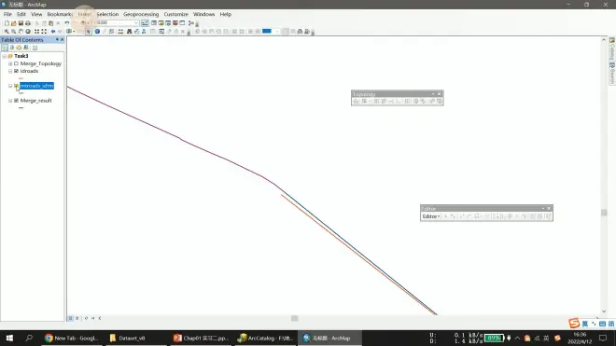Select the Pan hand tool
This screenshot has width=616, height=346.
pyautogui.click(x=21, y=32)
